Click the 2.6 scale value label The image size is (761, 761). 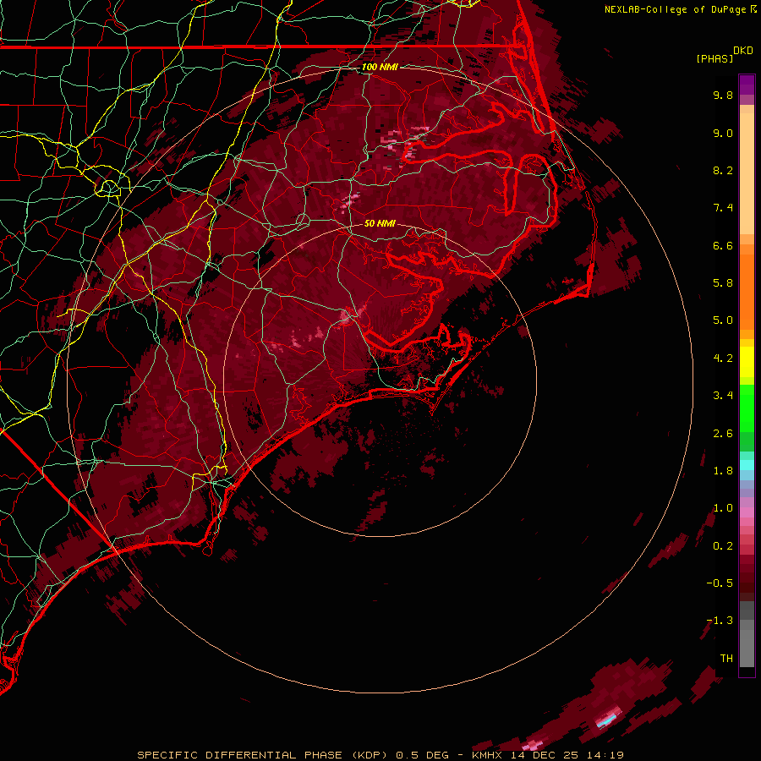coord(723,434)
